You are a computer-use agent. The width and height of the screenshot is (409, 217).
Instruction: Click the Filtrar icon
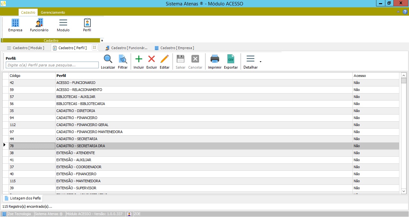[x=123, y=59]
